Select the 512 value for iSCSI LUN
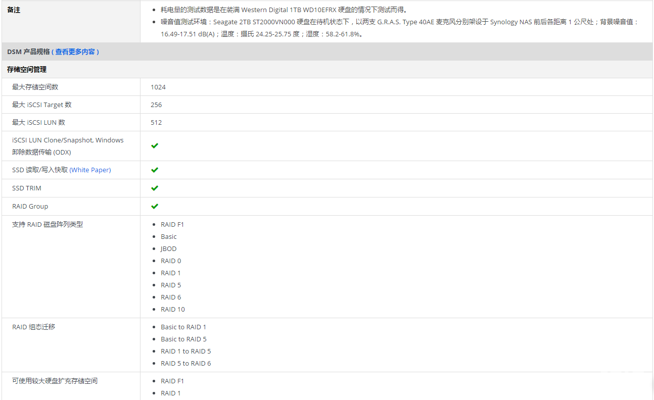This screenshot has width=654, height=400. click(x=156, y=122)
